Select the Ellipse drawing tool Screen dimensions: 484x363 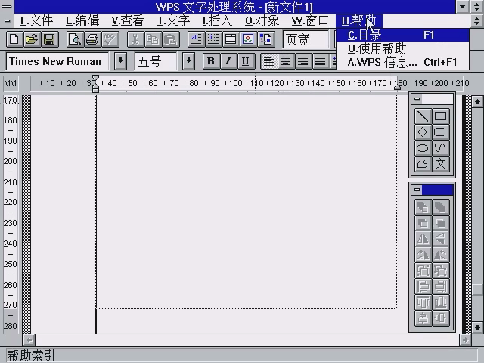pyautogui.click(x=423, y=148)
